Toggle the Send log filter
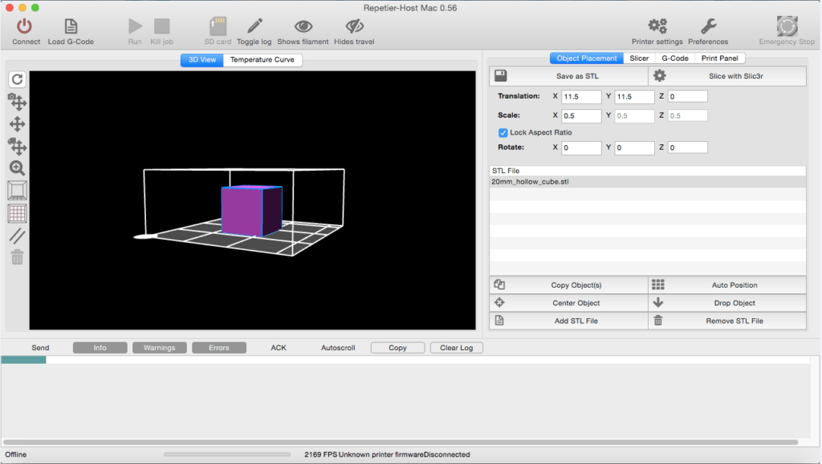This screenshot has width=822, height=464. [40, 347]
